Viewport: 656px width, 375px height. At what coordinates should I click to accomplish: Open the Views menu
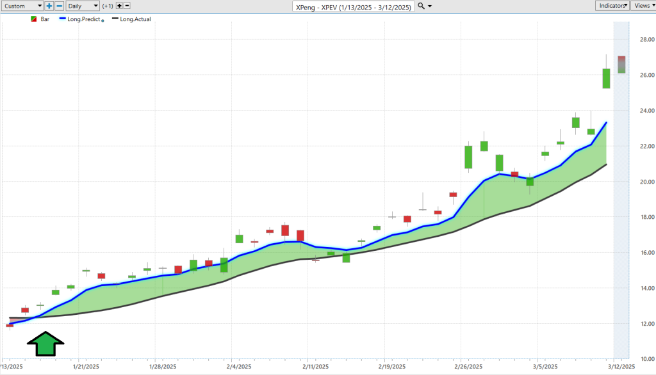643,6
